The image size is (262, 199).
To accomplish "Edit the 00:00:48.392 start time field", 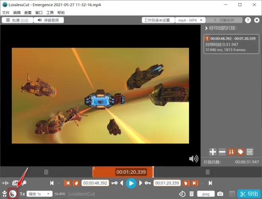I will 95,183.
